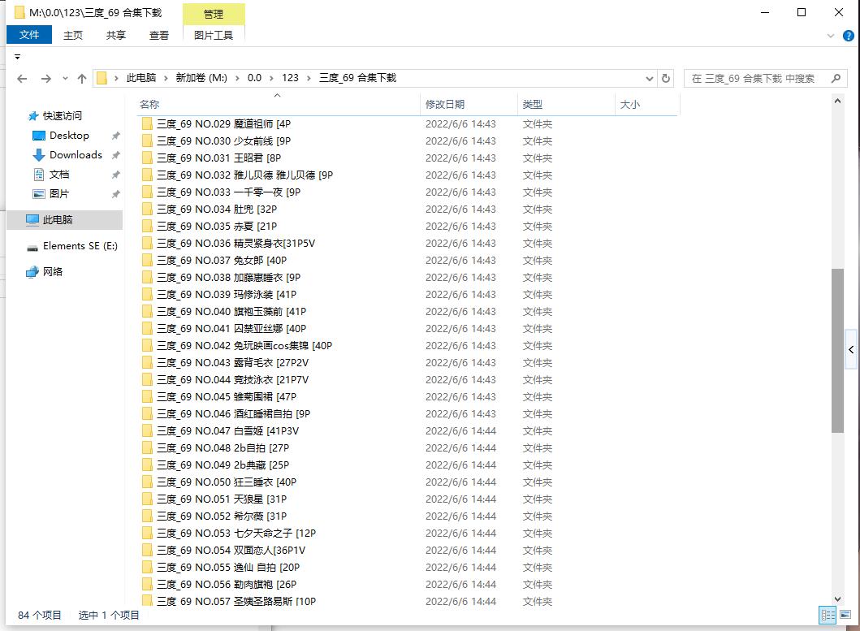Click 123 in the address breadcrumb
Viewport: 860px width, 631px height.
coord(290,78)
